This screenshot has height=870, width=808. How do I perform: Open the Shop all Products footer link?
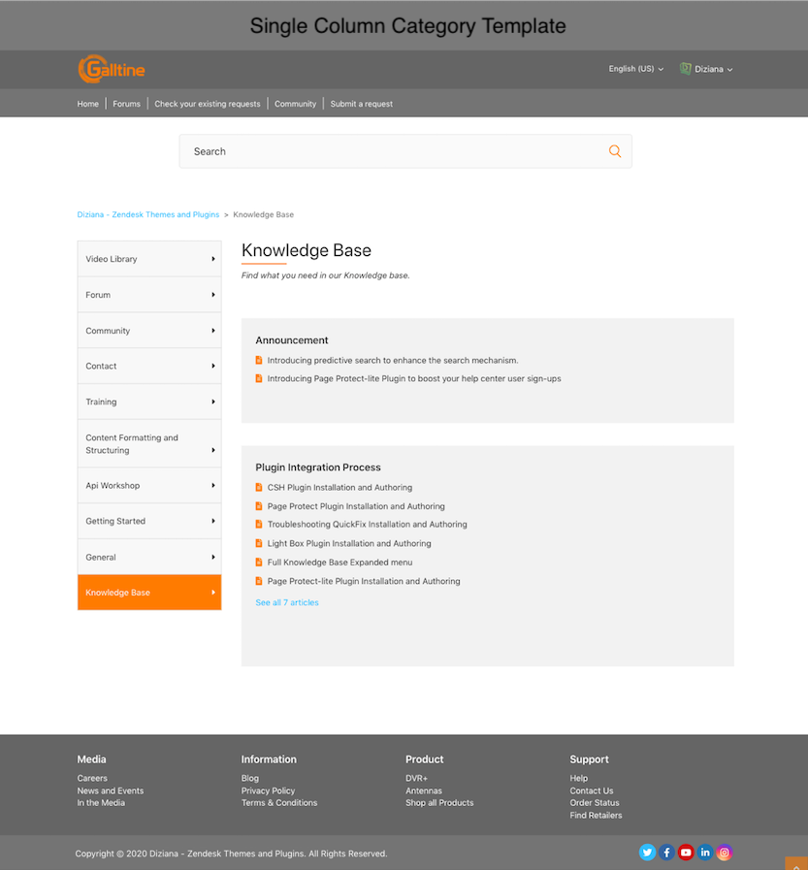439,803
